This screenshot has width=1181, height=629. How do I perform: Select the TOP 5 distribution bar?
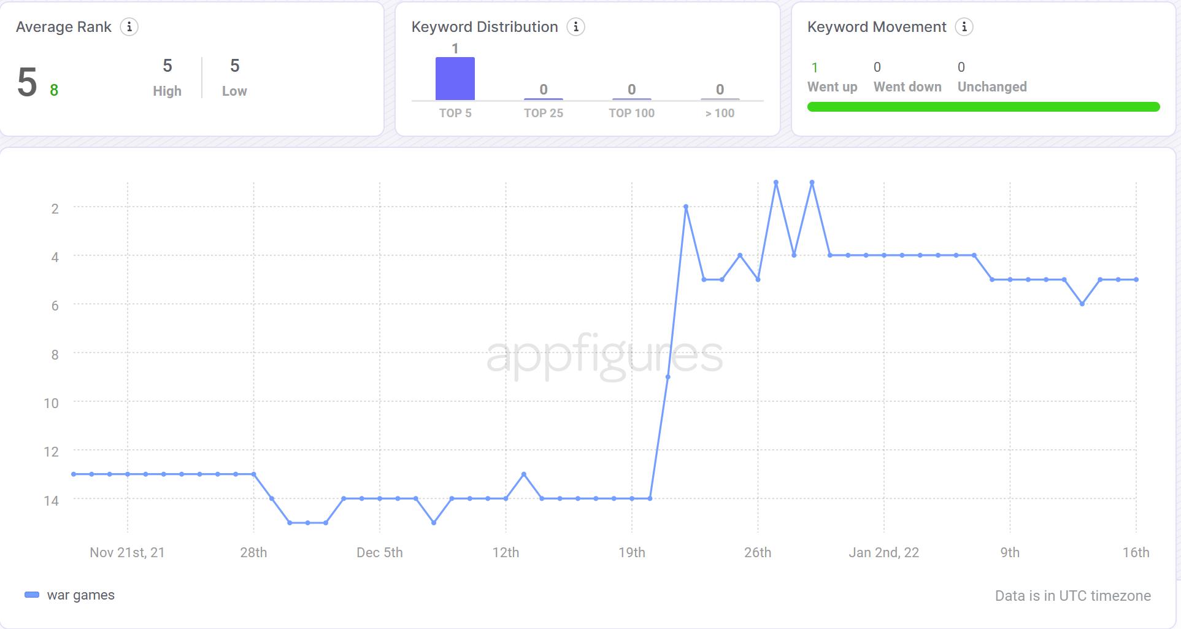(x=455, y=79)
